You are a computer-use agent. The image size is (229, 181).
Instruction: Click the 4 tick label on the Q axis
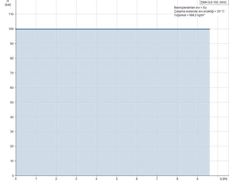click(97, 179)
